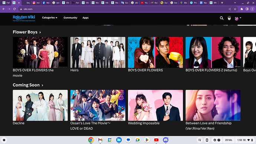Switch to the Instagram tab
Viewport: 256px width, 144px height.
36,3
